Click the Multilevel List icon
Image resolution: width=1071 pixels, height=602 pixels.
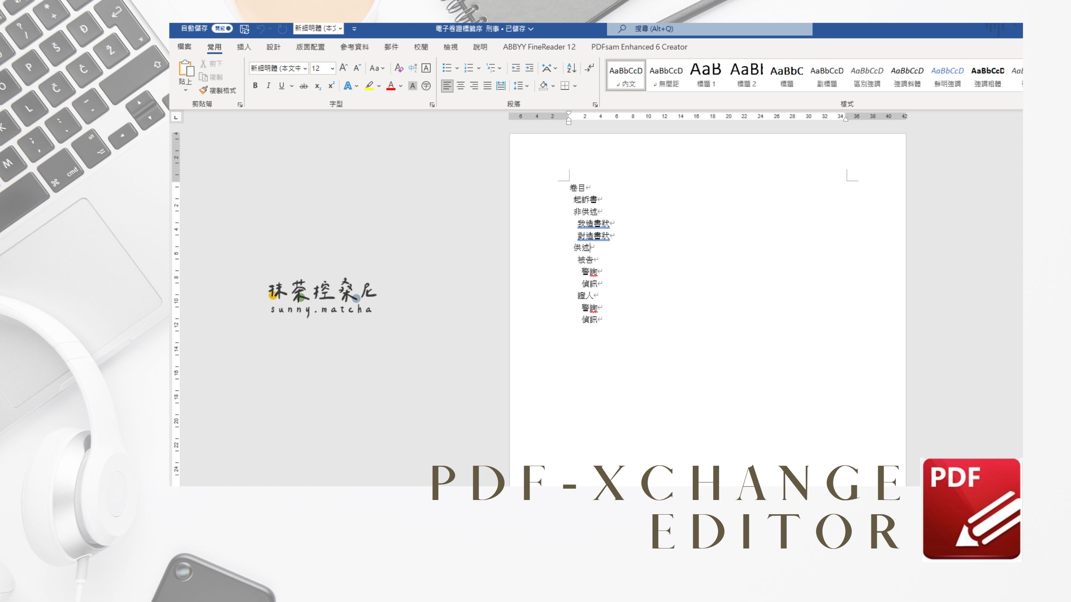click(491, 68)
